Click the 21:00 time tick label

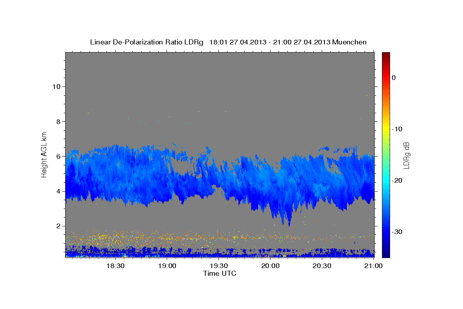[x=373, y=266]
